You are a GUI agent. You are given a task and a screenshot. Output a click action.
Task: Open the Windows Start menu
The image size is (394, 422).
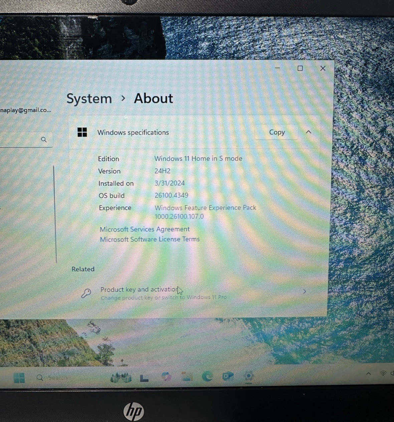pos(19,378)
